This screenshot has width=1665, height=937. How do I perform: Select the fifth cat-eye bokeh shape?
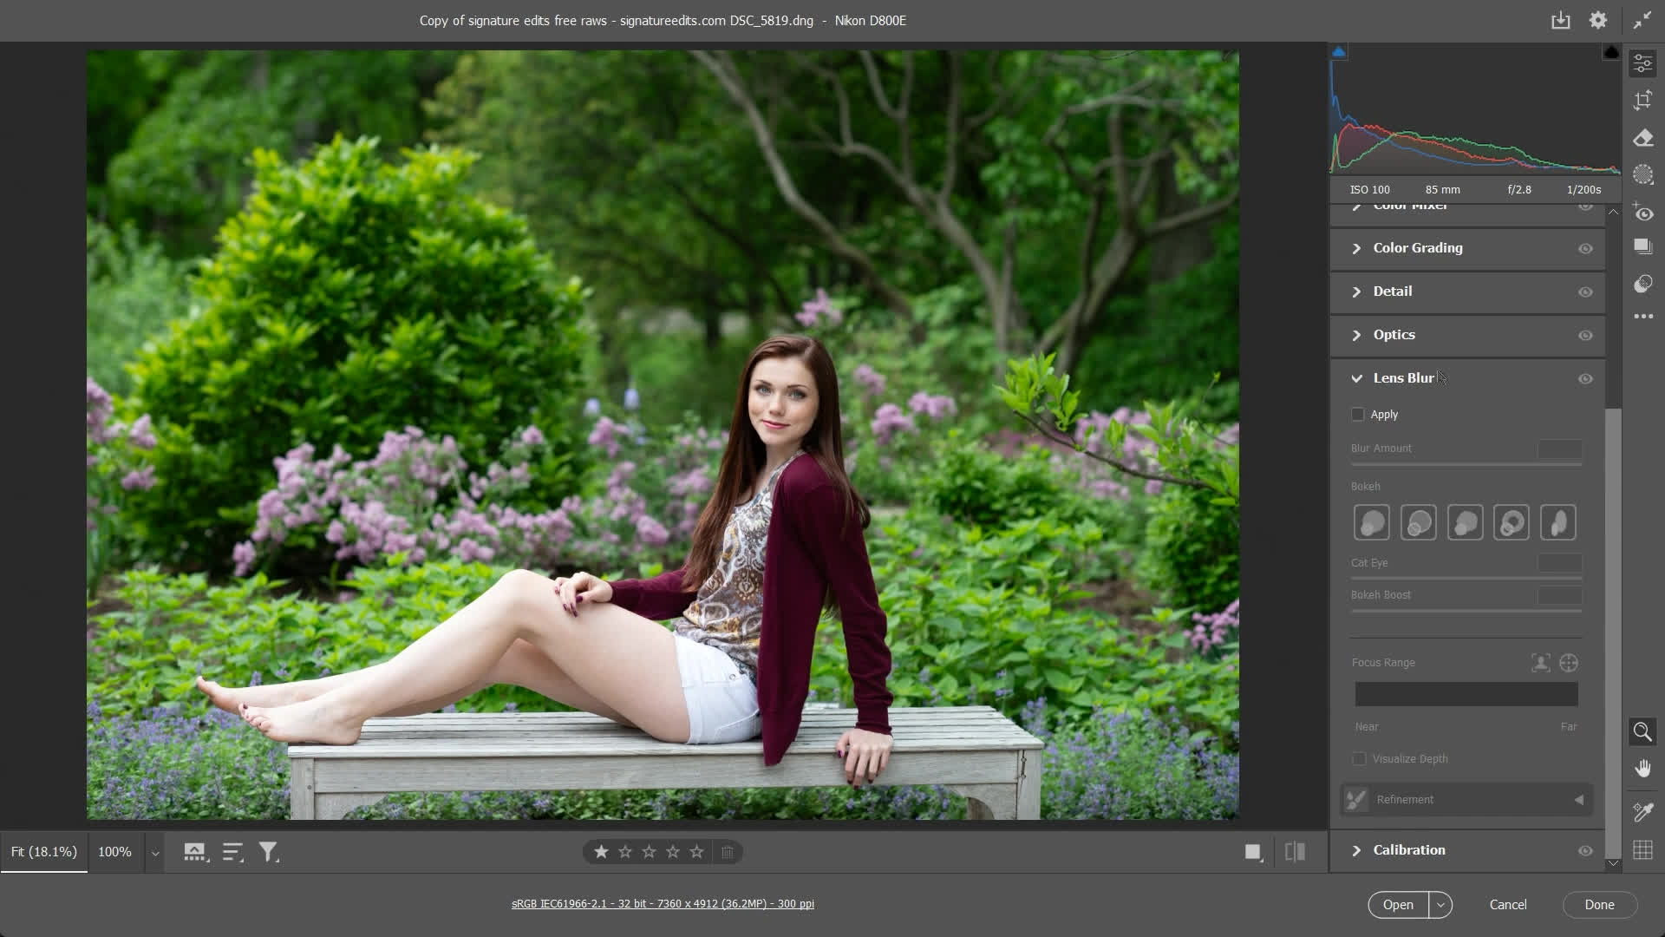1557,522
